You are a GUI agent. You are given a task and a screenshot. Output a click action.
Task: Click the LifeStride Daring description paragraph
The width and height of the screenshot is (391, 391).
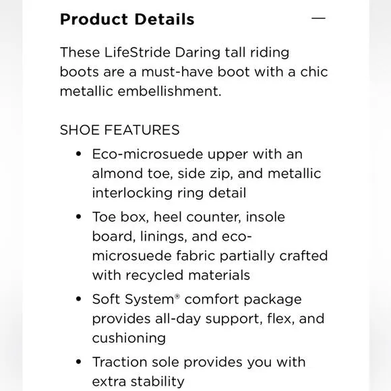tap(193, 72)
